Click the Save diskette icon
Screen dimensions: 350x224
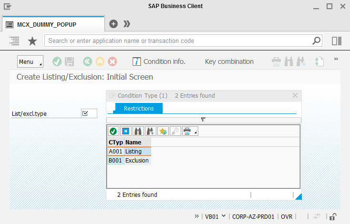coord(70,61)
